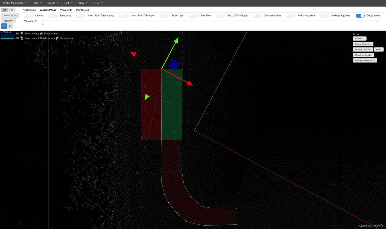Click the green triangle direction marker in lanelet
386x229 pixels.
point(147,97)
